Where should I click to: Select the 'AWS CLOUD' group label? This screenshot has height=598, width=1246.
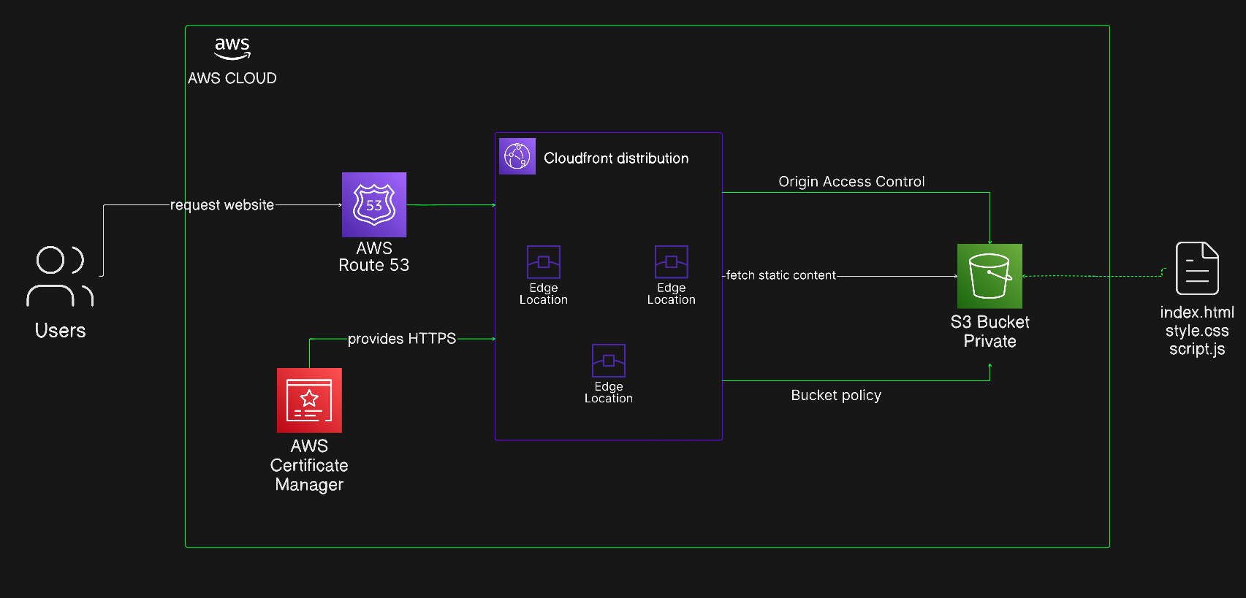tap(232, 78)
